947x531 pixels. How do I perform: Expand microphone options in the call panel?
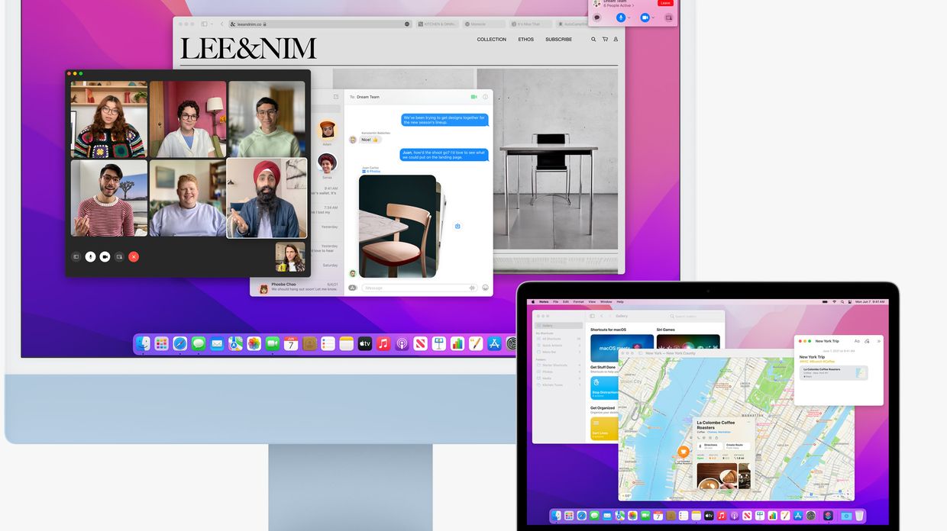[629, 17]
